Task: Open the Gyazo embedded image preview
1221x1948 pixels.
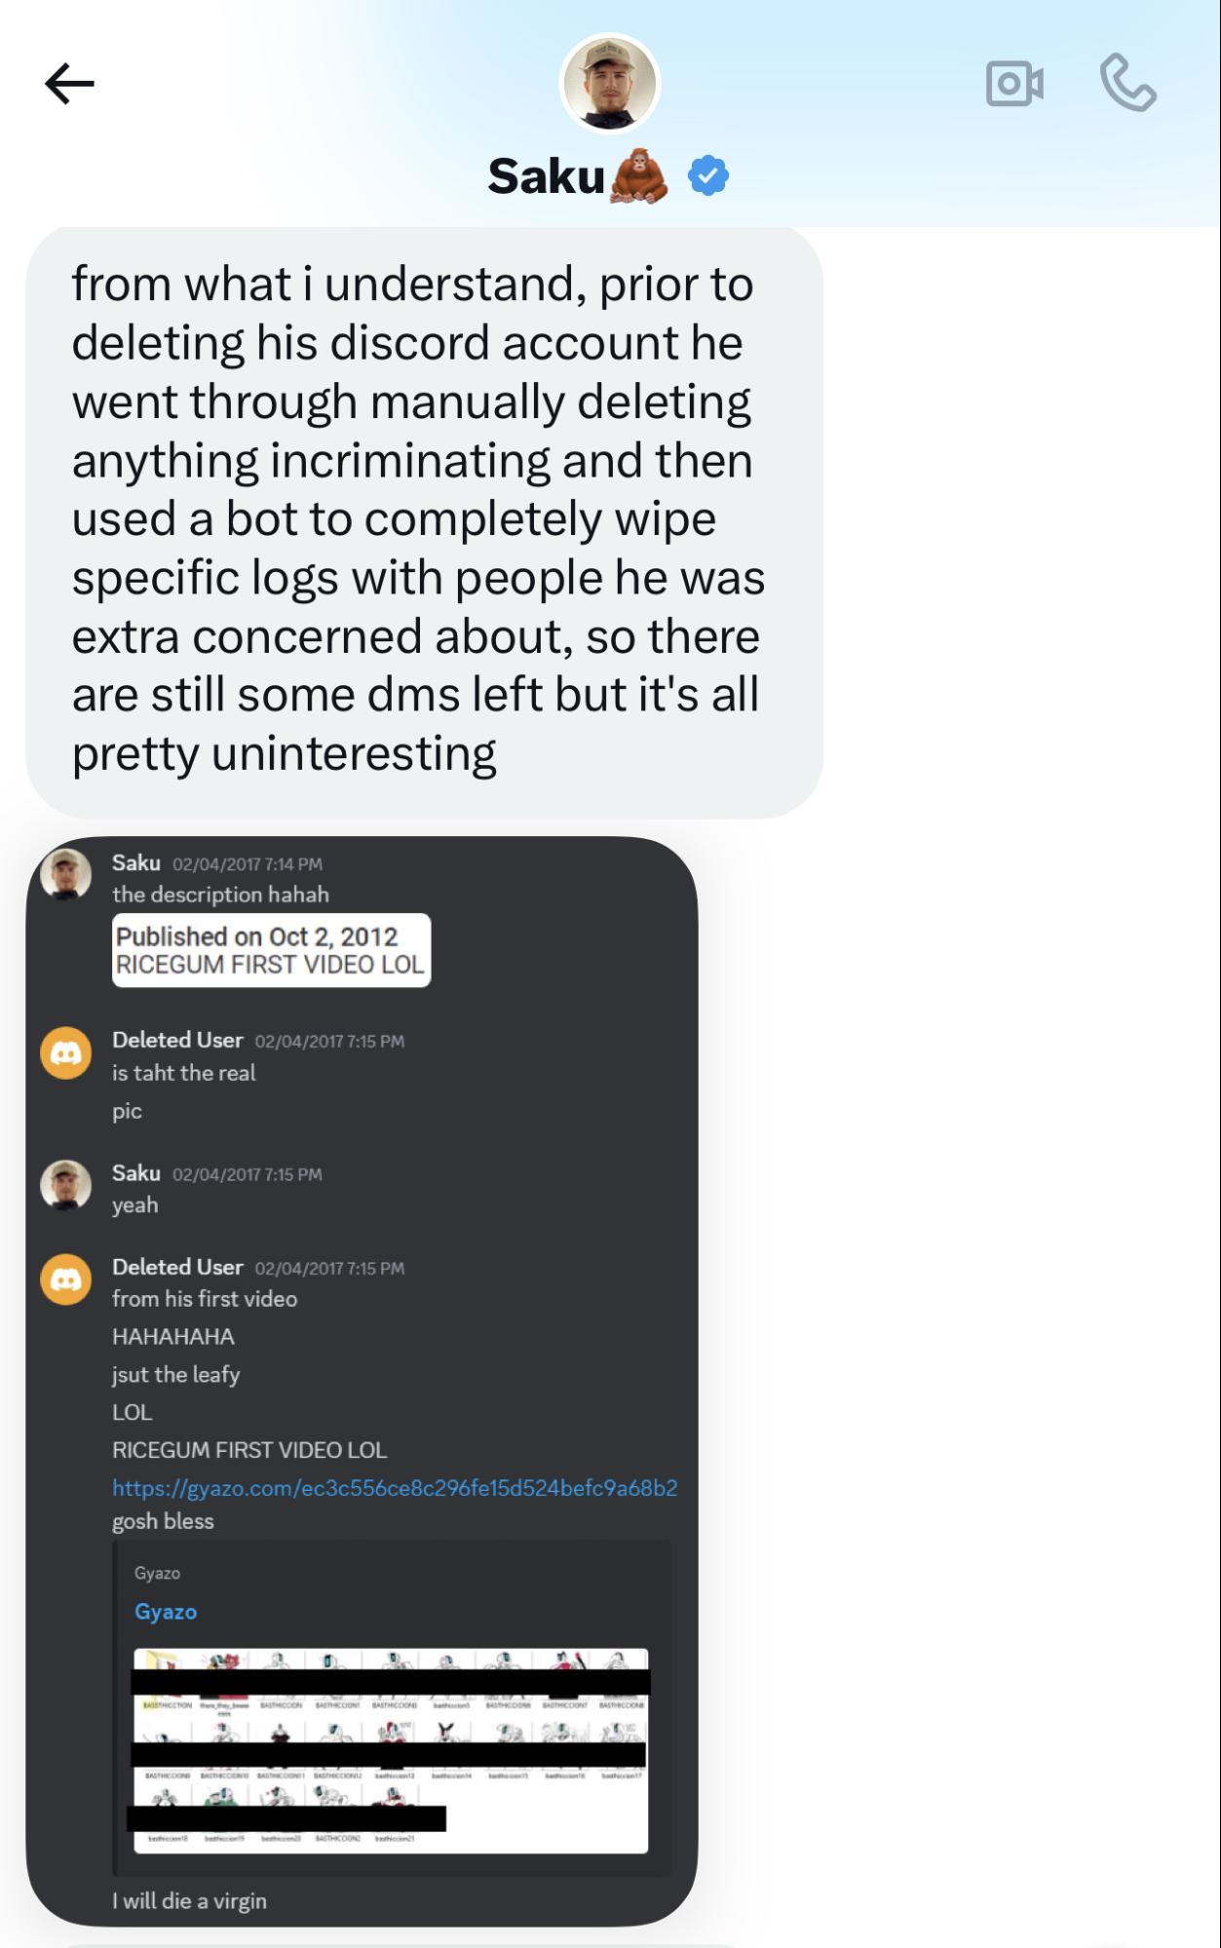Action: tap(391, 1750)
